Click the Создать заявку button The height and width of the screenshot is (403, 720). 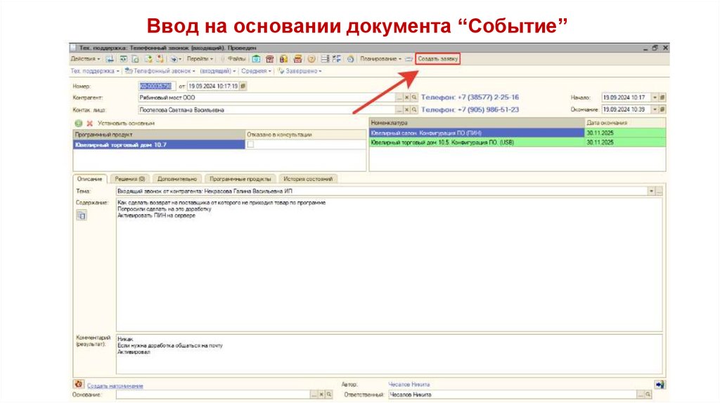click(437, 59)
